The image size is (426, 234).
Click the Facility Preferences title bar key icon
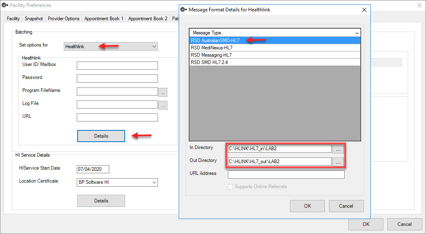point(5,5)
